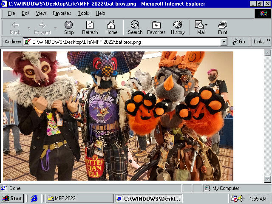The height and width of the screenshot is (204, 272).
Task: Click the Windows Start button
Action: click(x=12, y=198)
